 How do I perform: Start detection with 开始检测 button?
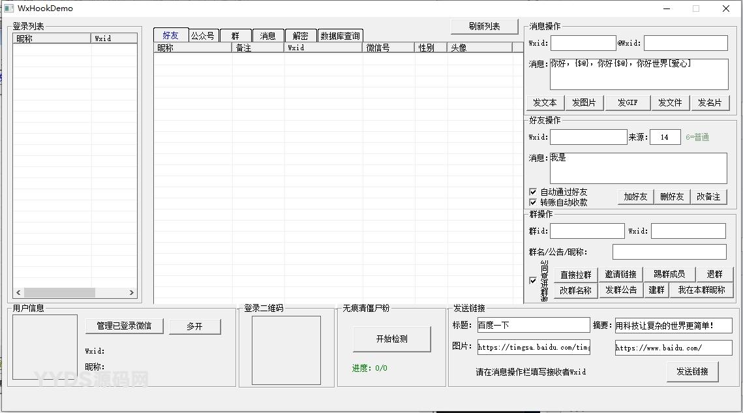(391, 339)
